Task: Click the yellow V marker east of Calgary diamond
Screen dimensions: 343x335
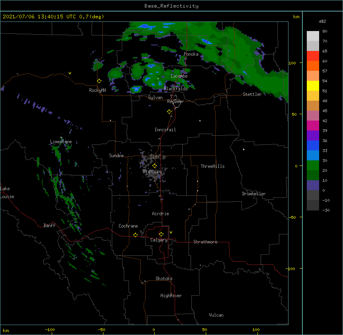Action: pos(171,232)
